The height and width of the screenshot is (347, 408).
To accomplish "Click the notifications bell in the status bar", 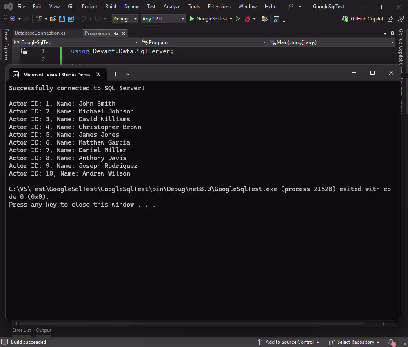I will [391, 342].
